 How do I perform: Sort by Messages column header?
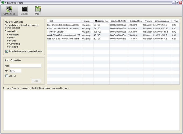pos(101,21)
